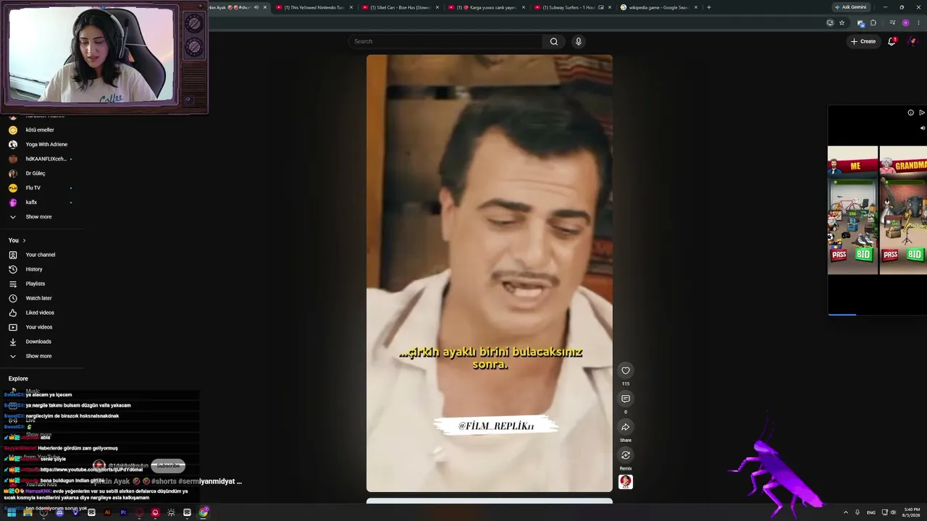Mute the audio-playing Shorts tab
927x521 pixels.
(256, 7)
